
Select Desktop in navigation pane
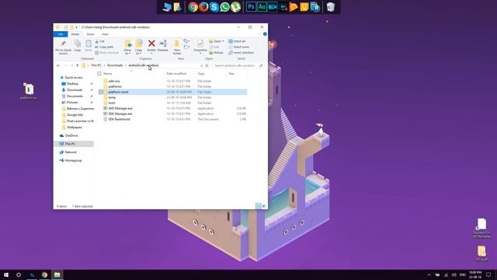pos(72,84)
